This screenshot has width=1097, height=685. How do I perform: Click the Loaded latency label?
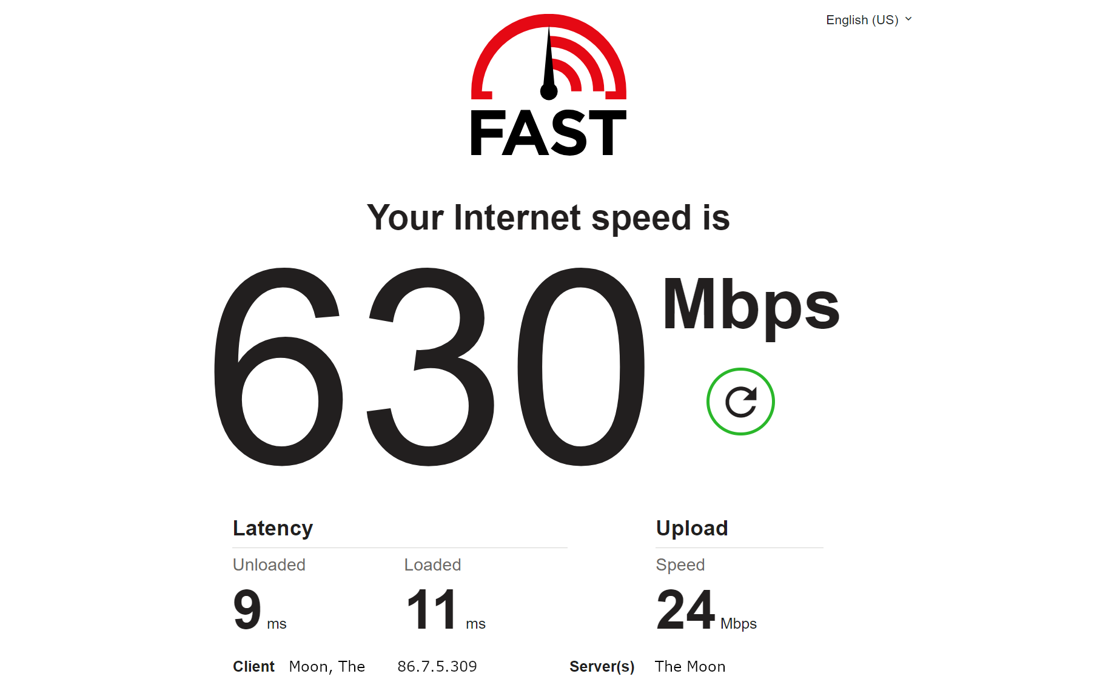tap(432, 564)
